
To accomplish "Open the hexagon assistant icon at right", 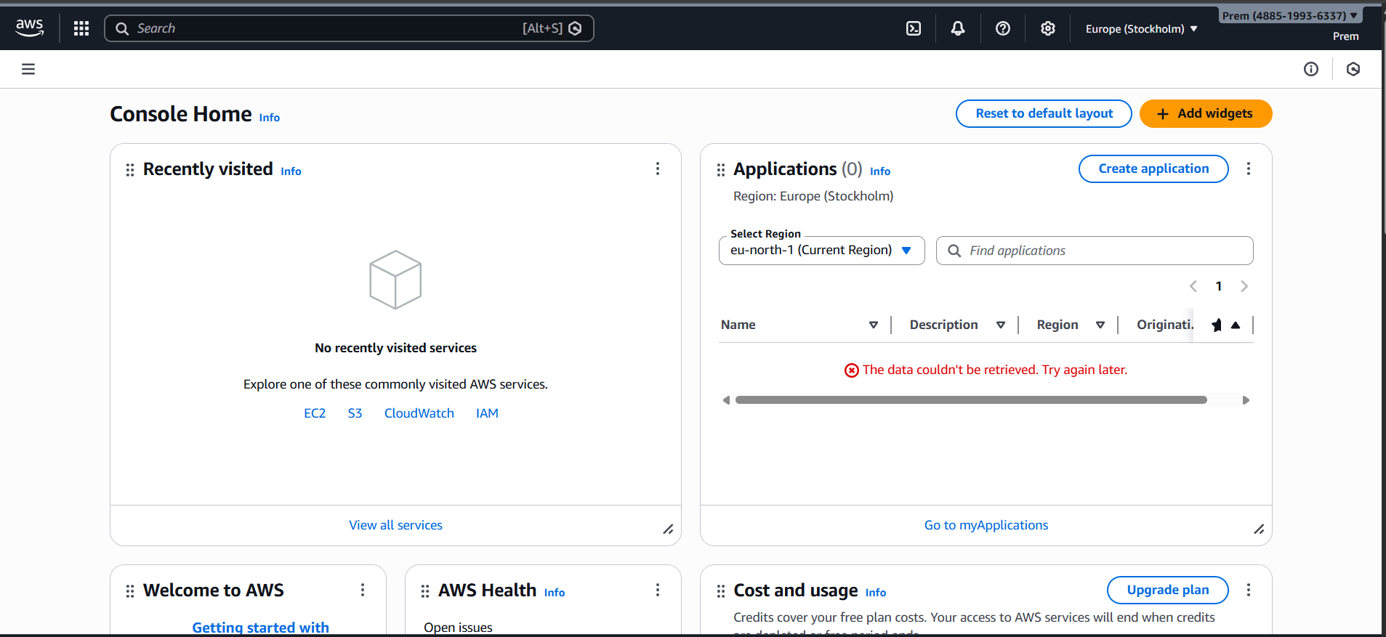I will click(x=1353, y=69).
